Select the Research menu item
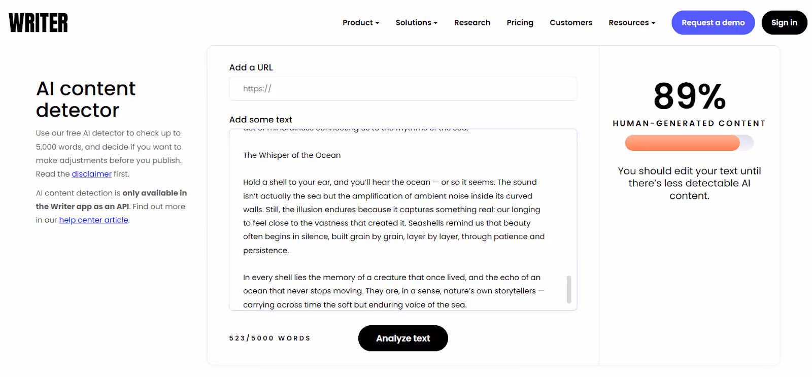Image resolution: width=812 pixels, height=377 pixels. [x=471, y=22]
